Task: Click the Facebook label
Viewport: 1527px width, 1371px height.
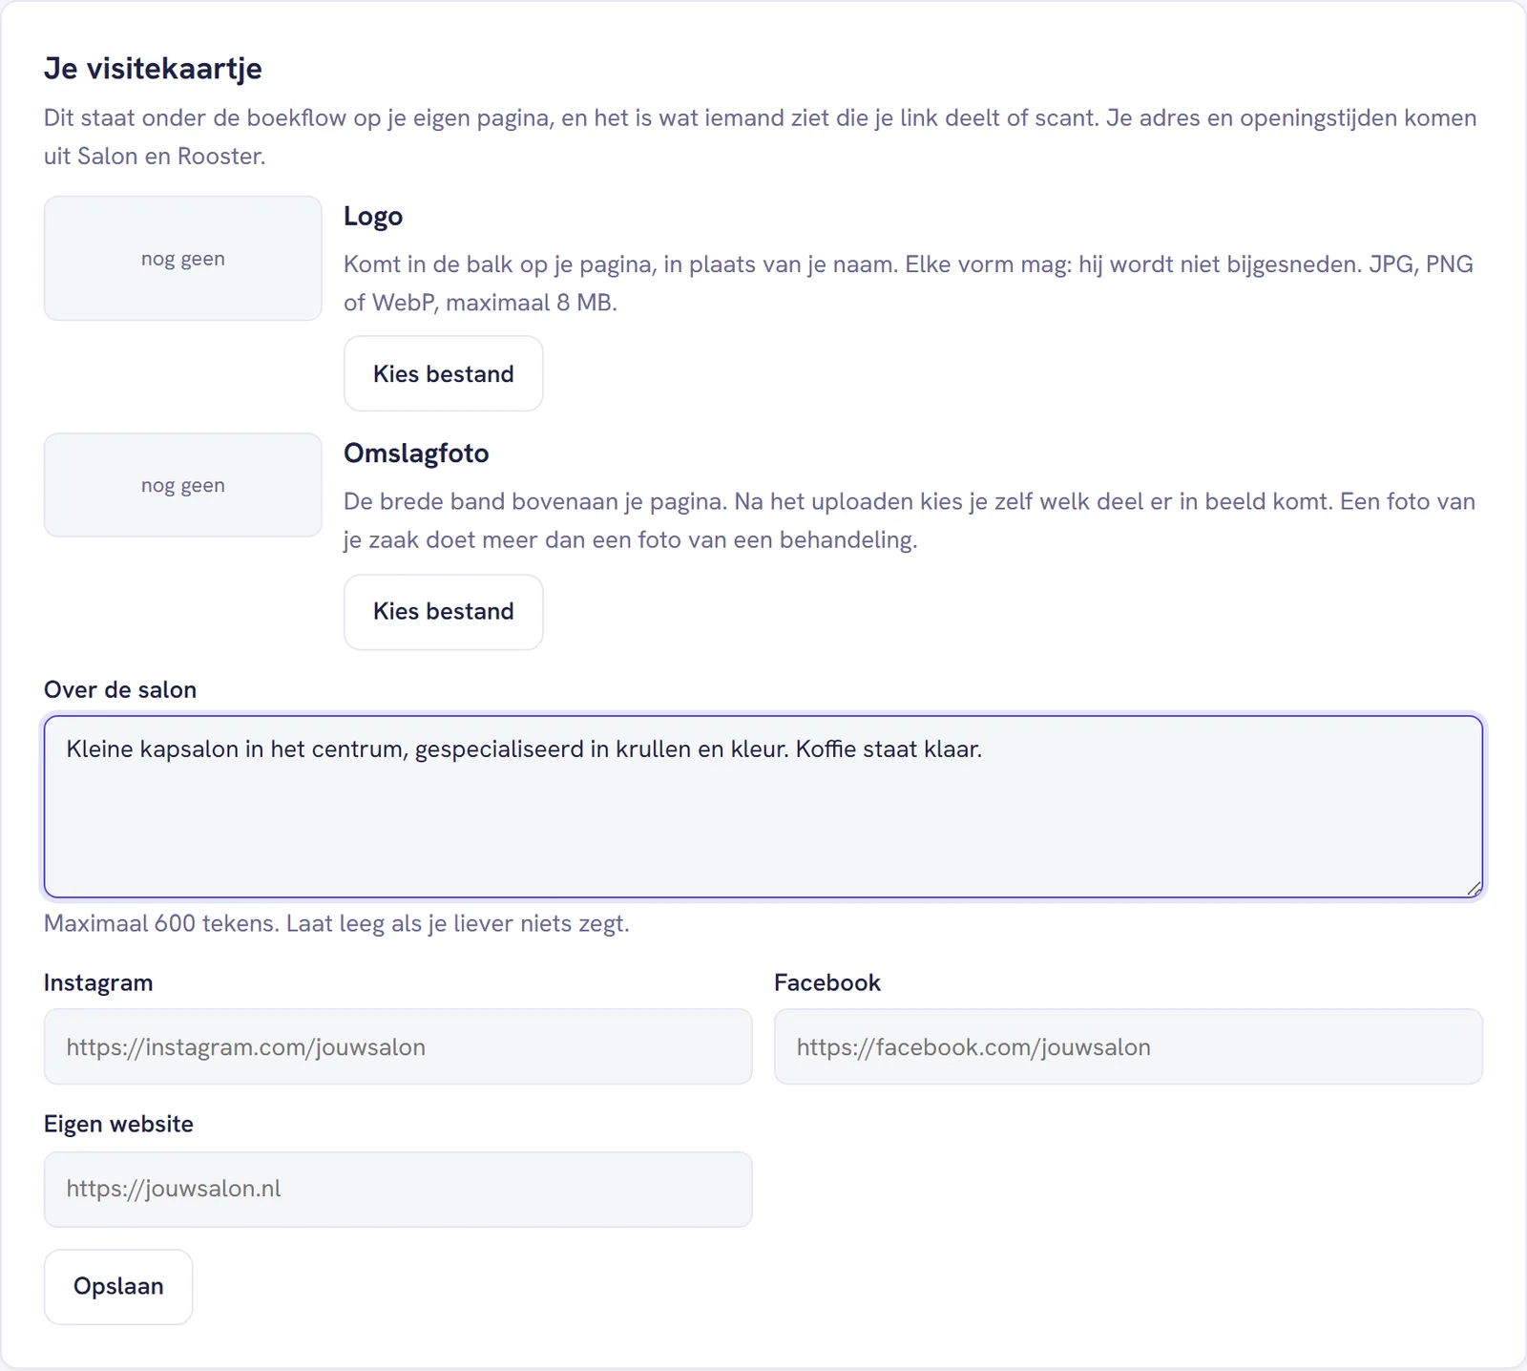Action: pyautogui.click(x=827, y=983)
